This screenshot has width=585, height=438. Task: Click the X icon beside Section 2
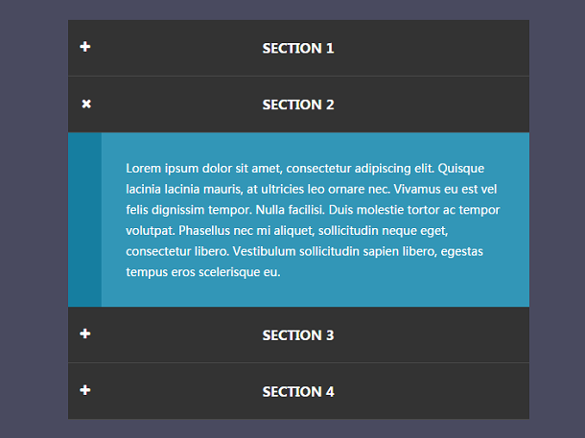click(x=86, y=104)
